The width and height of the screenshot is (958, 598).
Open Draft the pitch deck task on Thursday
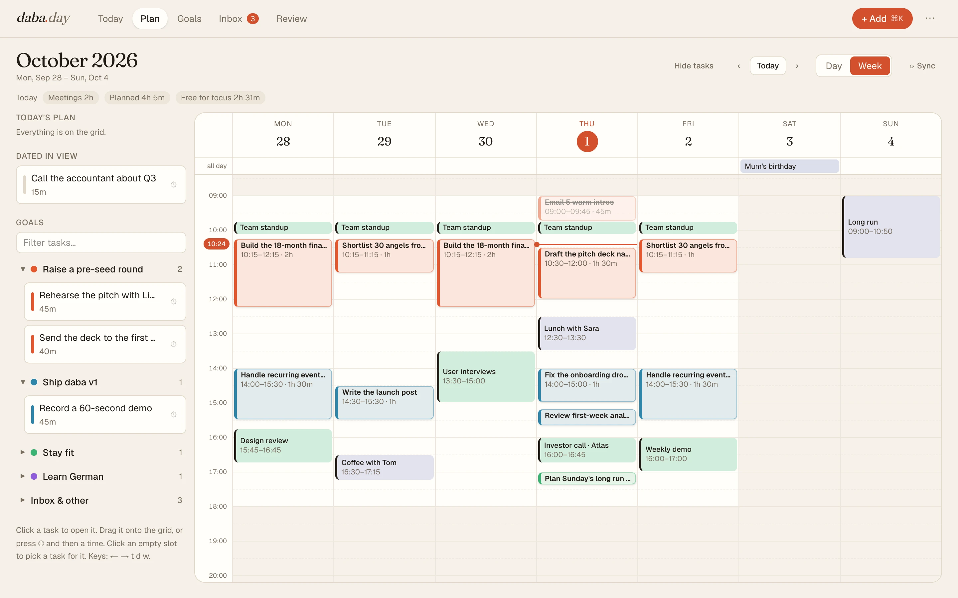(587, 273)
